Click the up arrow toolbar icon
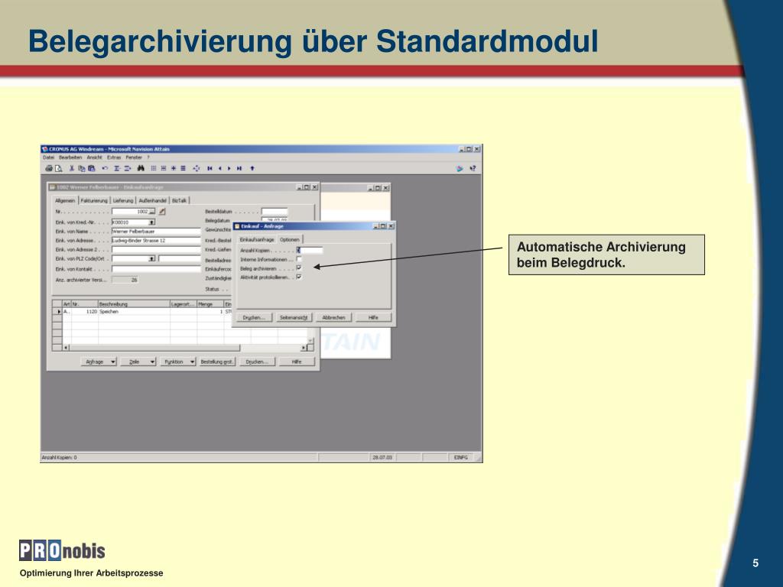Screen dimensions: 783x587 (252, 169)
